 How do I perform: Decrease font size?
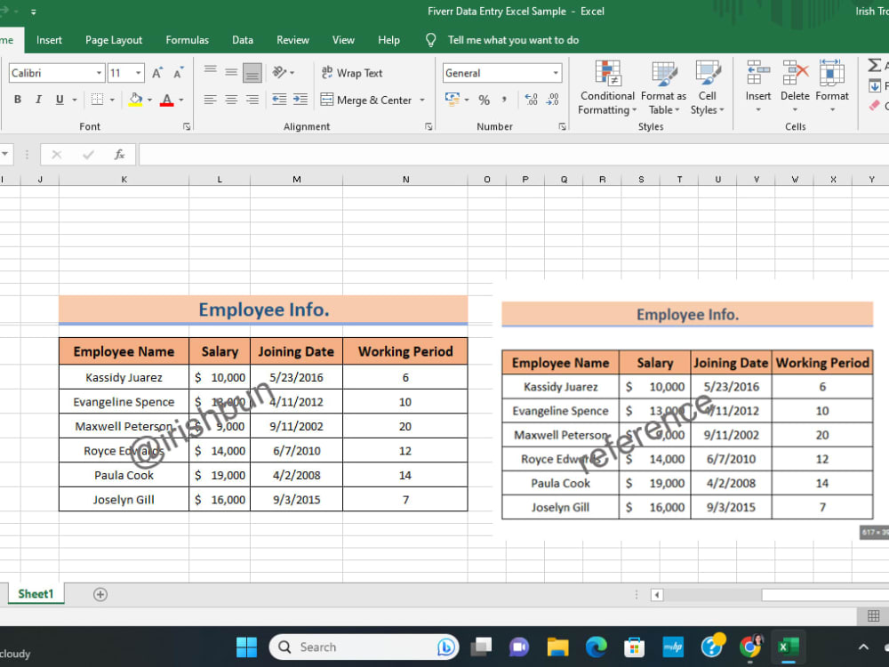[x=179, y=73]
